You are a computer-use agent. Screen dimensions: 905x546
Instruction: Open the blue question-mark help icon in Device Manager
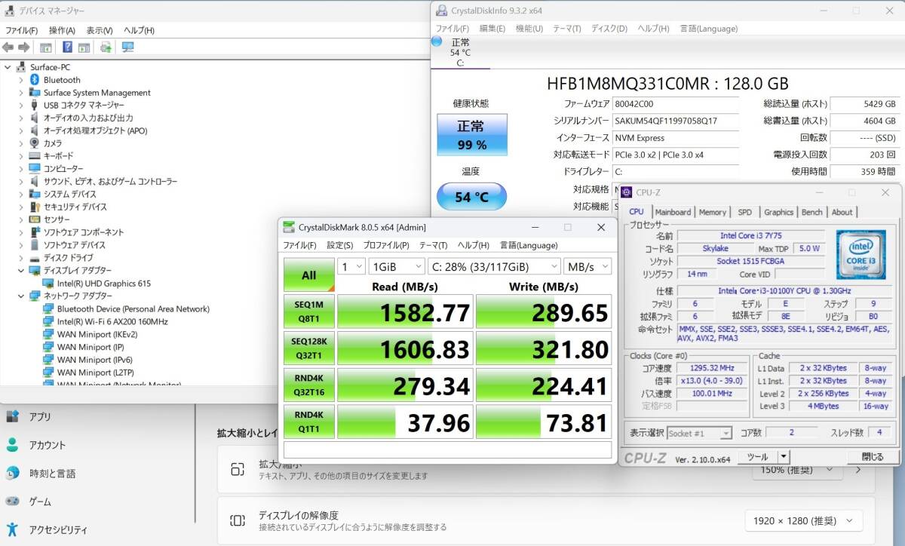pos(67,47)
